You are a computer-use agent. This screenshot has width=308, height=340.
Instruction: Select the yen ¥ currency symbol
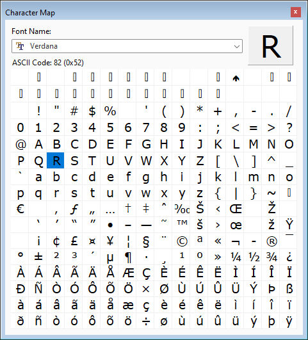click(x=110, y=241)
